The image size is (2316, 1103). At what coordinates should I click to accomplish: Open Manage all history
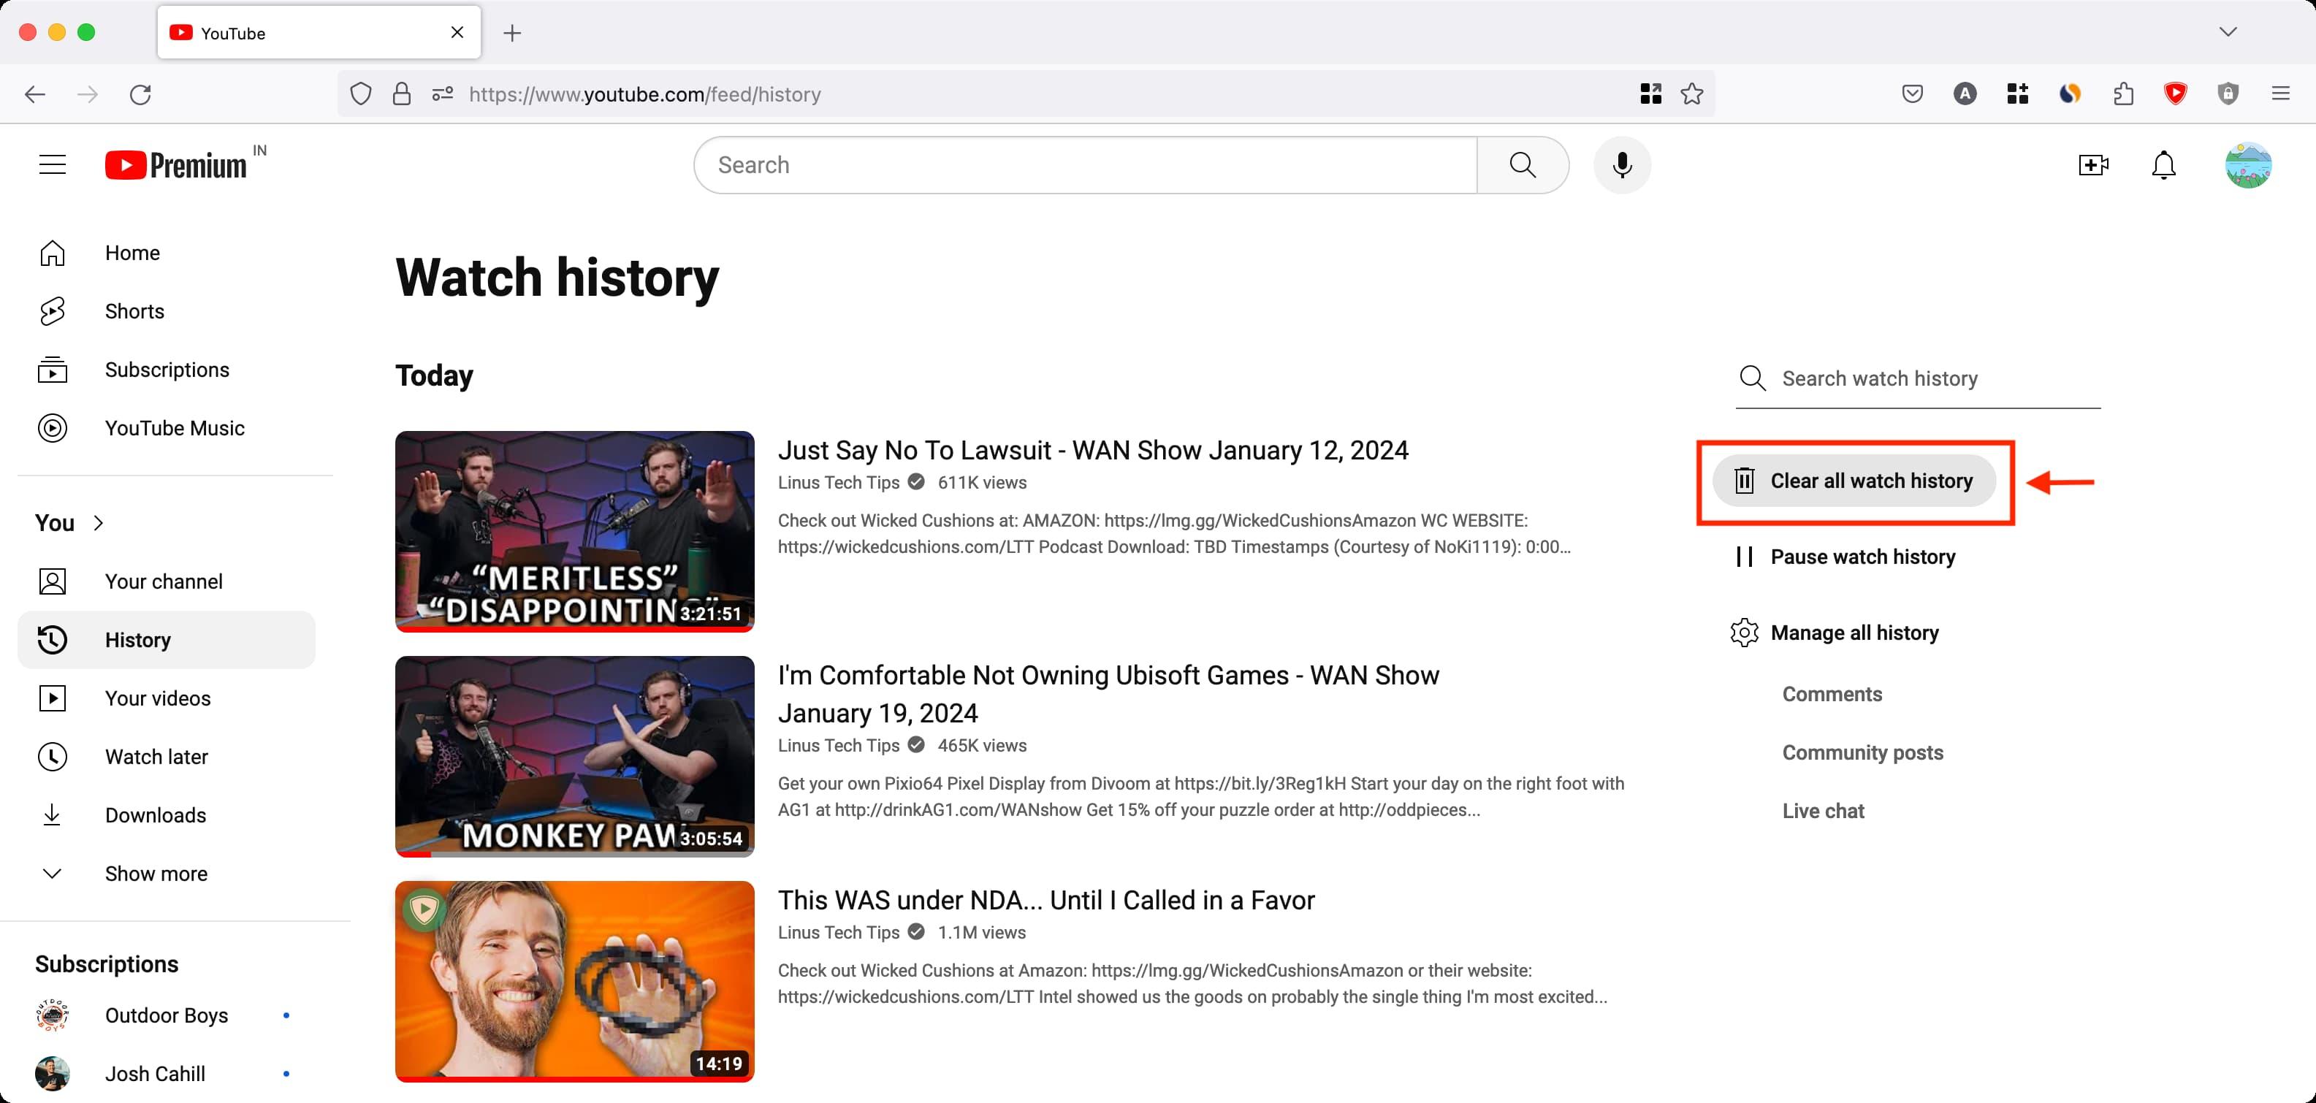[x=1834, y=633]
